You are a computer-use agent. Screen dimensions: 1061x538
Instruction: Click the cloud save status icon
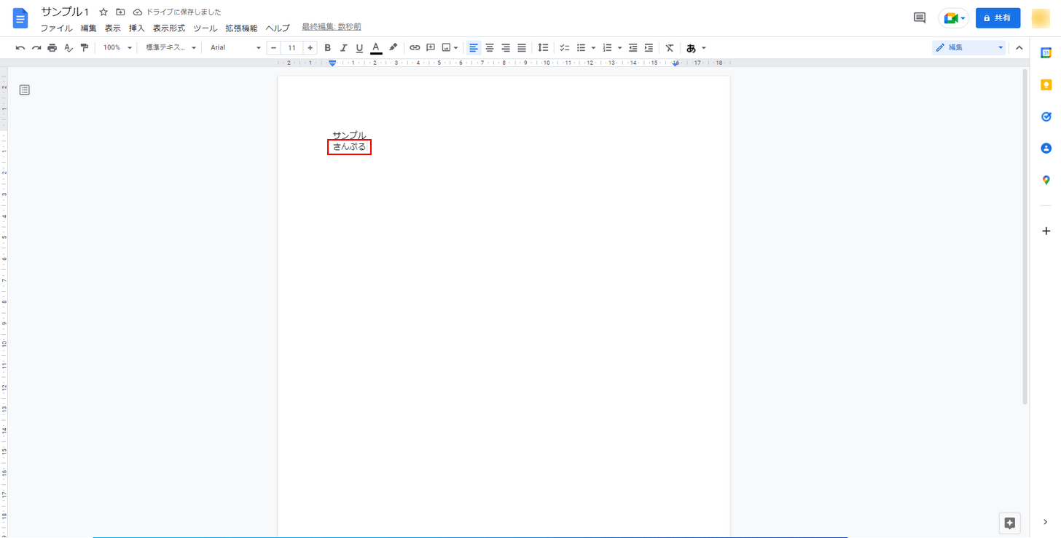point(137,12)
